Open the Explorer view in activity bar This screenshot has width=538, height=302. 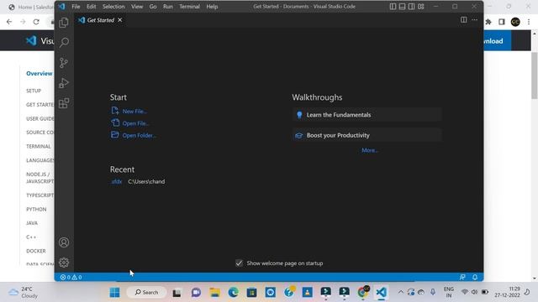point(64,23)
